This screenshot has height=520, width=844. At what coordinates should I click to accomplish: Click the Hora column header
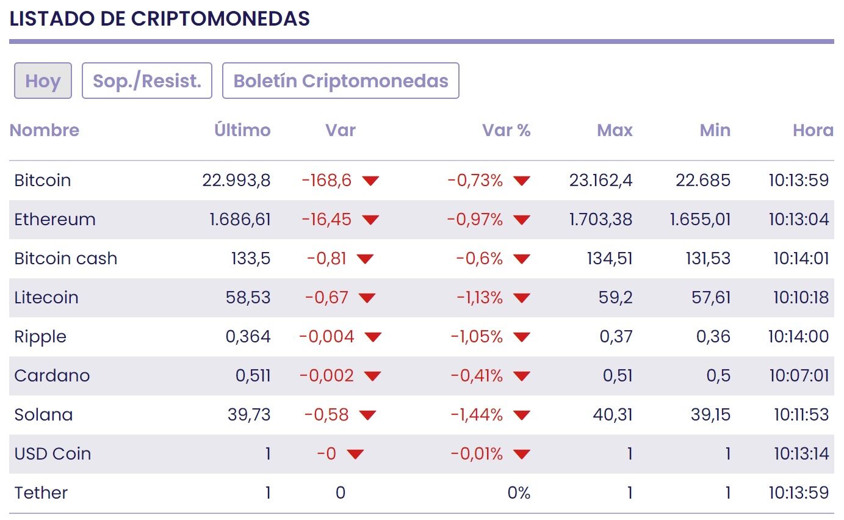pyautogui.click(x=813, y=130)
